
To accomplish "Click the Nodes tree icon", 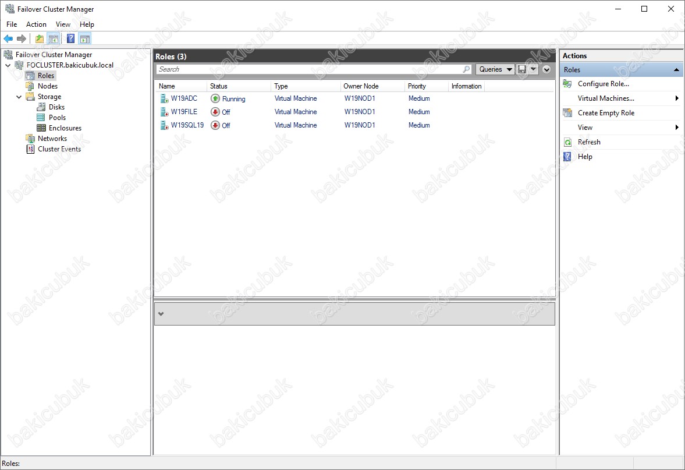I will [30, 86].
